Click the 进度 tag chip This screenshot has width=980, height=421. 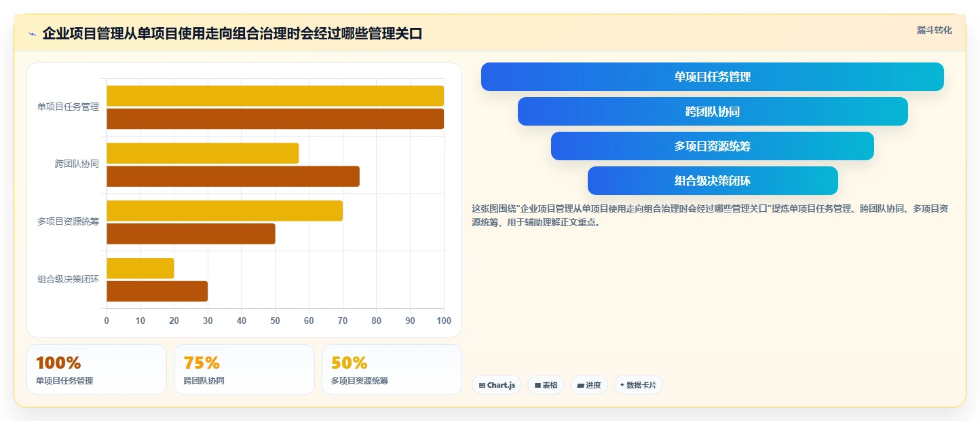[588, 385]
